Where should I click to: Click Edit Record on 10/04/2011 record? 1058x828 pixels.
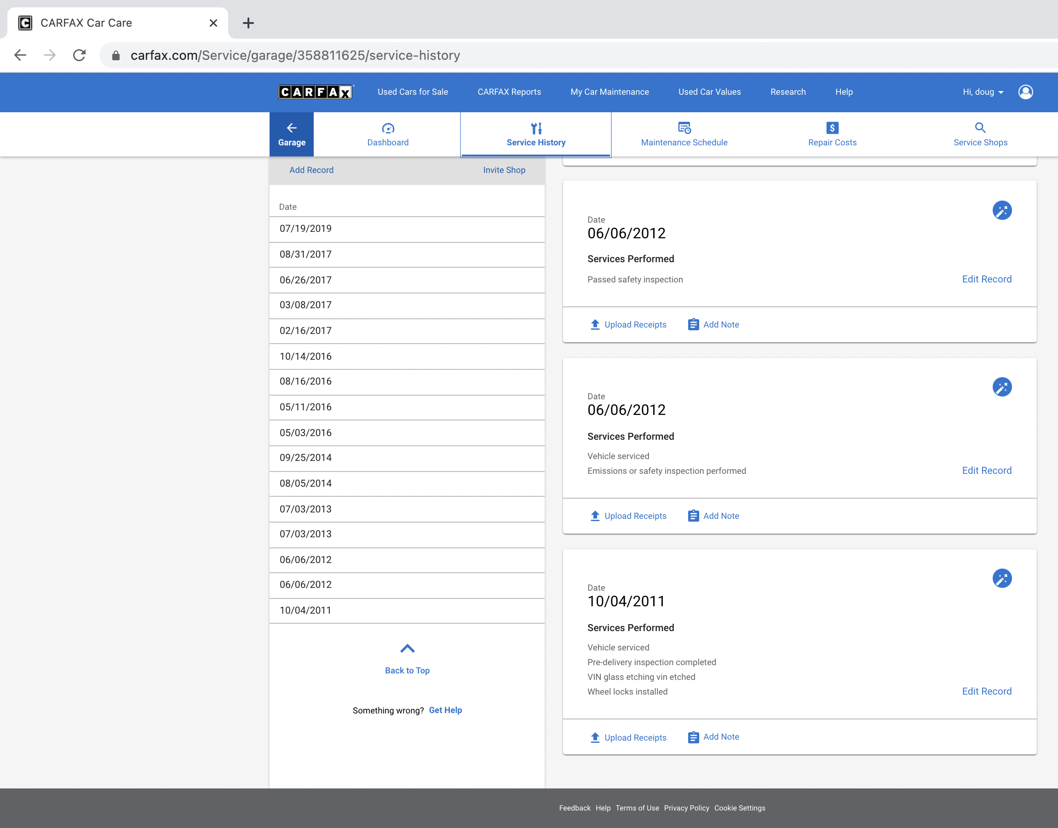point(986,691)
